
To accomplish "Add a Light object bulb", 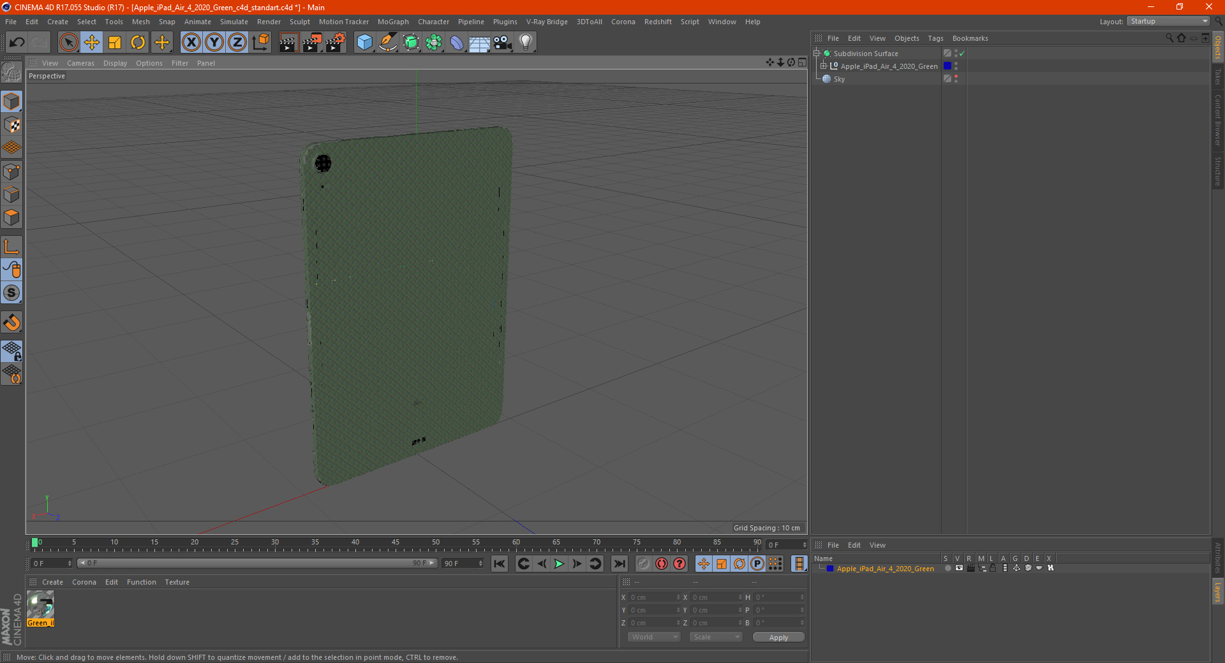I will tap(526, 43).
